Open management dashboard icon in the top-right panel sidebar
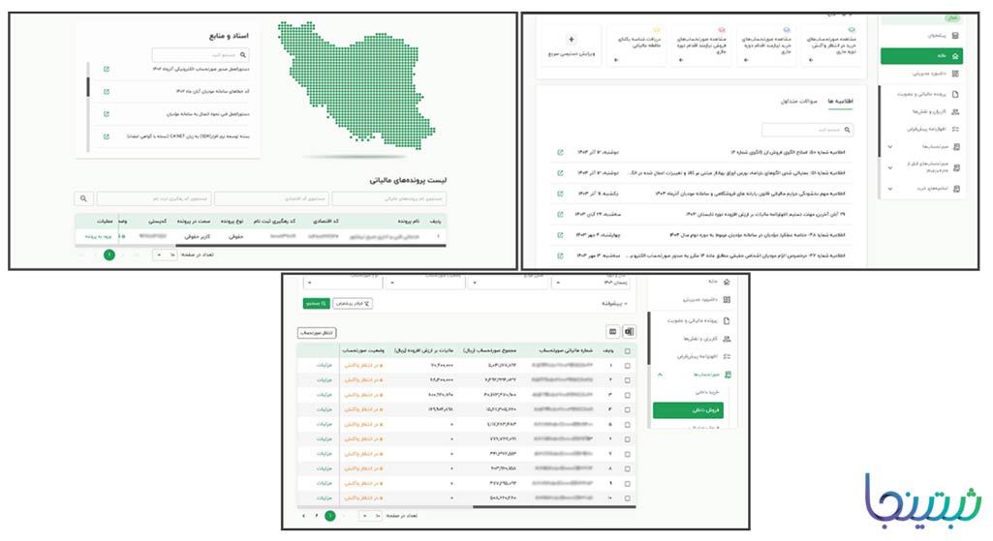This screenshot has height=541, width=993. coord(955,74)
